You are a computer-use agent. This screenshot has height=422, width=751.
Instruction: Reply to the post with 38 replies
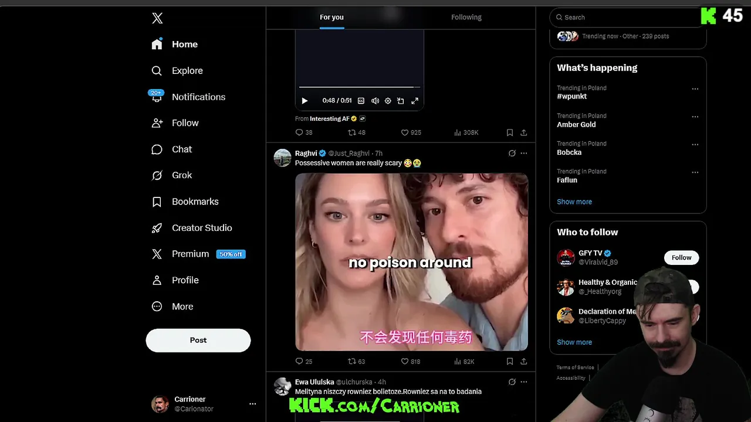[x=303, y=132]
